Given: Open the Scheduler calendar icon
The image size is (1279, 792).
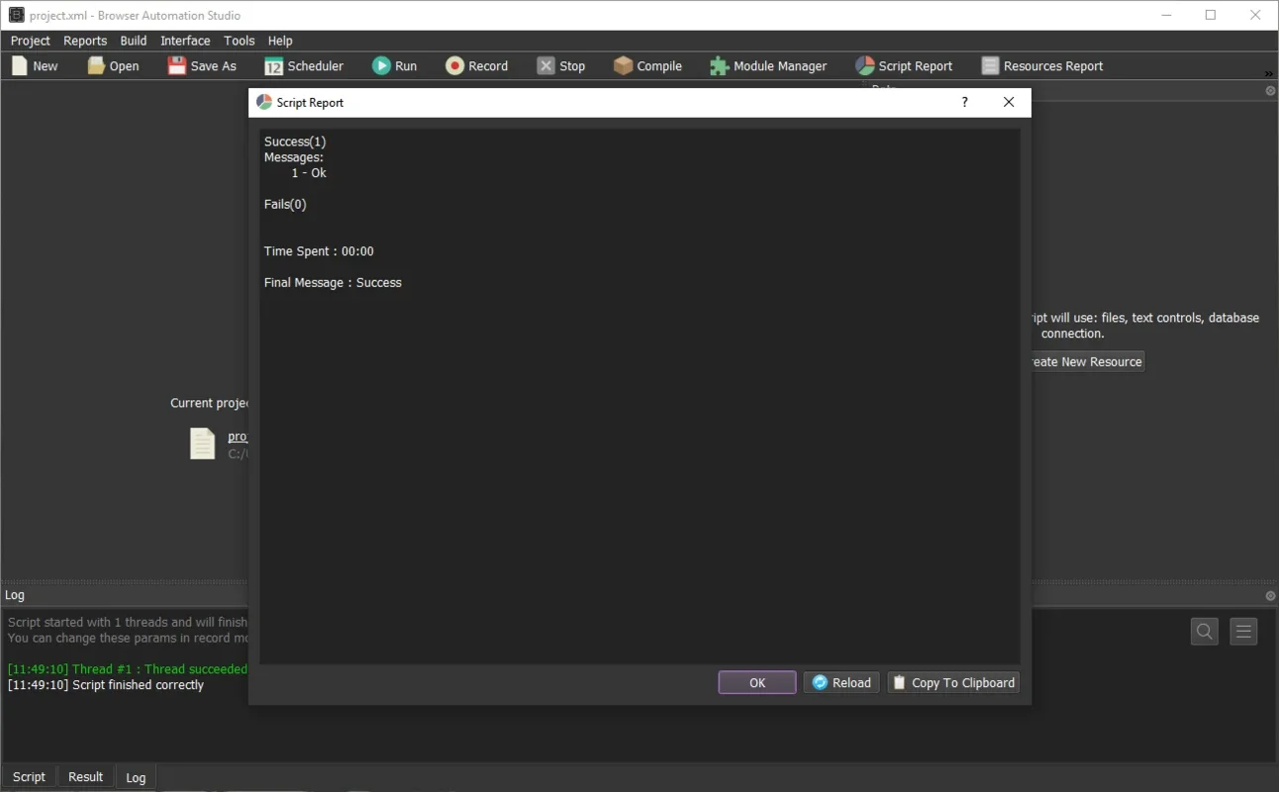Looking at the screenshot, I should click(273, 65).
